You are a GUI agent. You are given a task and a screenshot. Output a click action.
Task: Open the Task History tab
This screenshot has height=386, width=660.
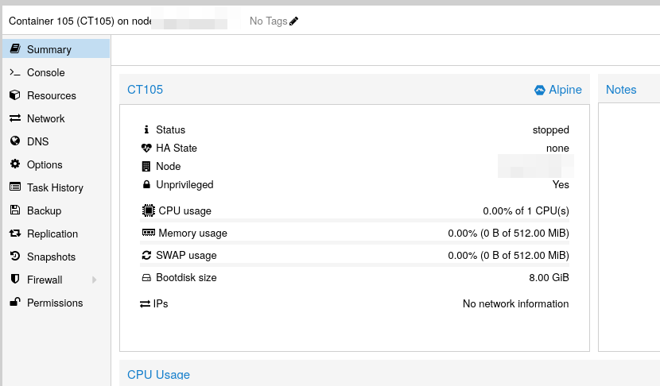click(55, 187)
